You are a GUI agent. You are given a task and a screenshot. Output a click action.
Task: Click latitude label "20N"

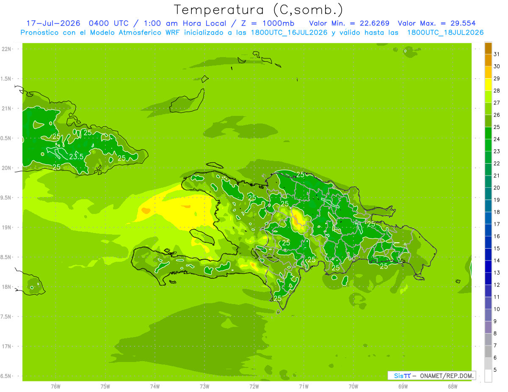tap(6, 168)
